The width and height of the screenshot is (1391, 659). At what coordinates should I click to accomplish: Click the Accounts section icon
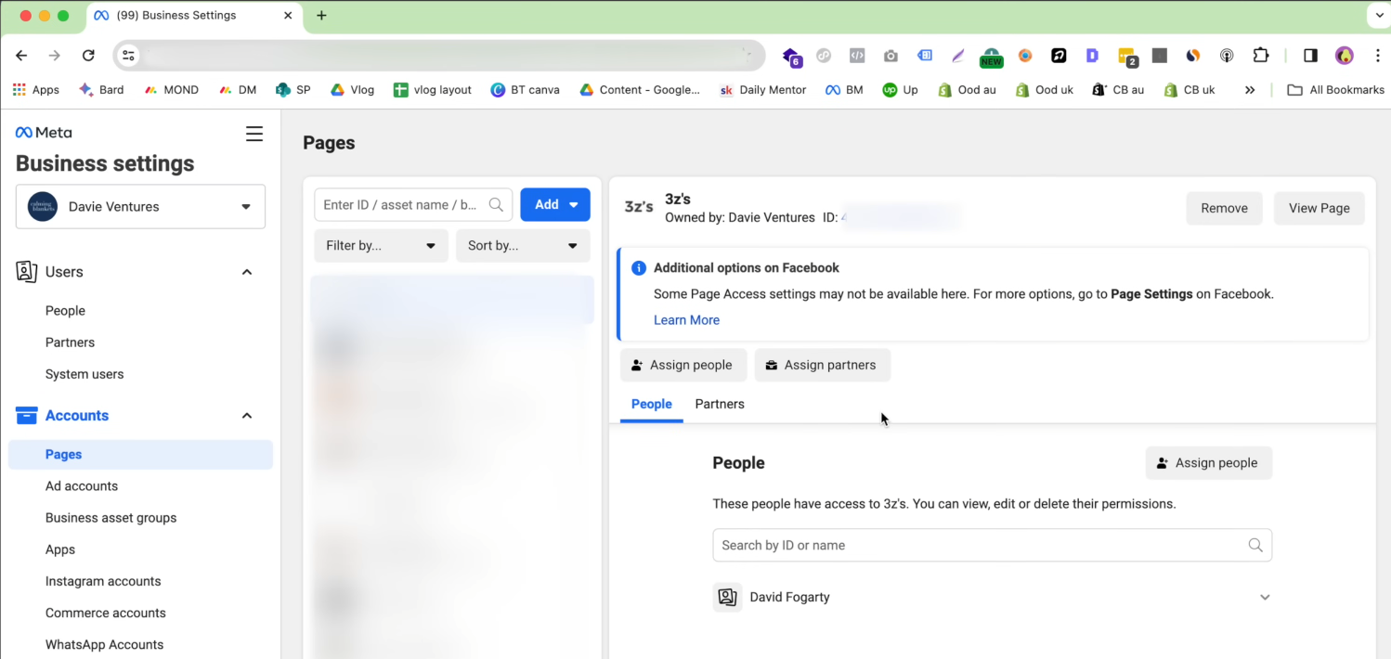pyautogui.click(x=27, y=415)
